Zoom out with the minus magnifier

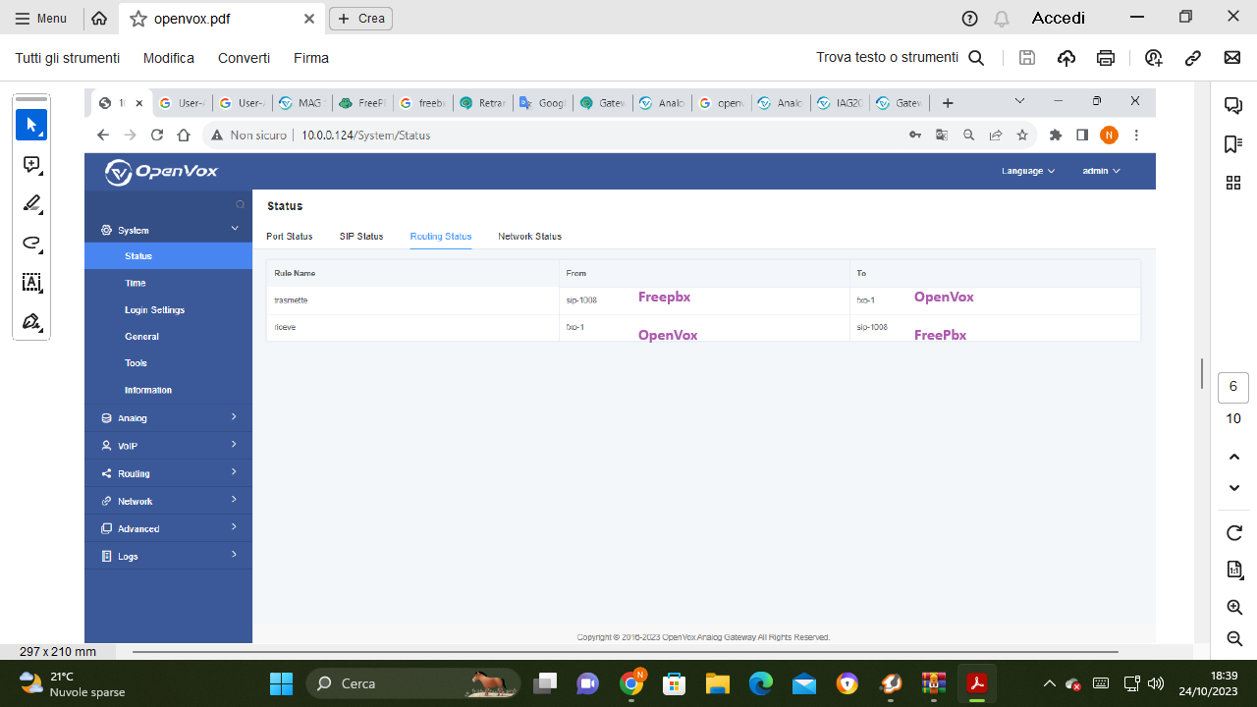[x=1234, y=639]
